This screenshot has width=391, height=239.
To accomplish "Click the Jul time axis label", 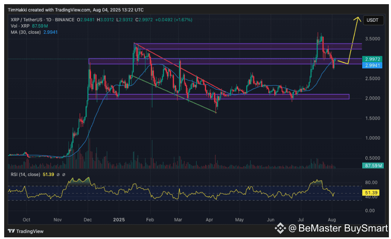I will [x=301, y=220].
